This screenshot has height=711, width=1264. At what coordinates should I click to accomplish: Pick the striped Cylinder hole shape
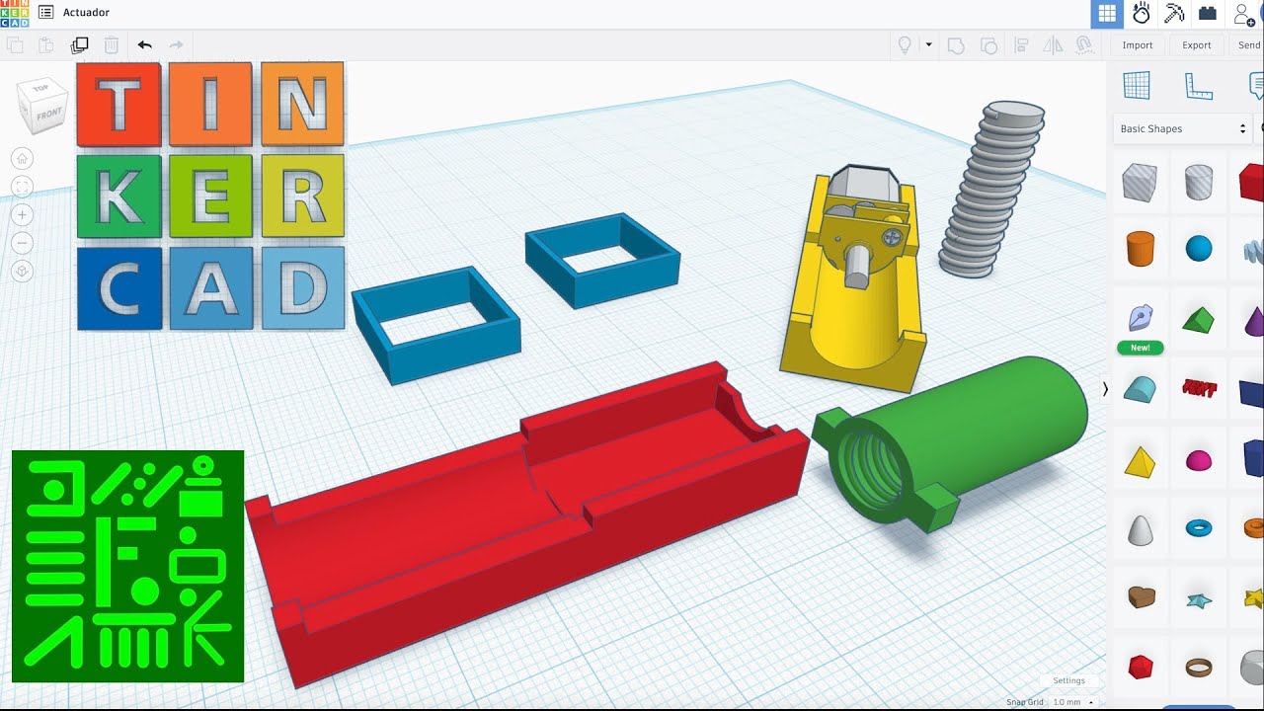1198,183
